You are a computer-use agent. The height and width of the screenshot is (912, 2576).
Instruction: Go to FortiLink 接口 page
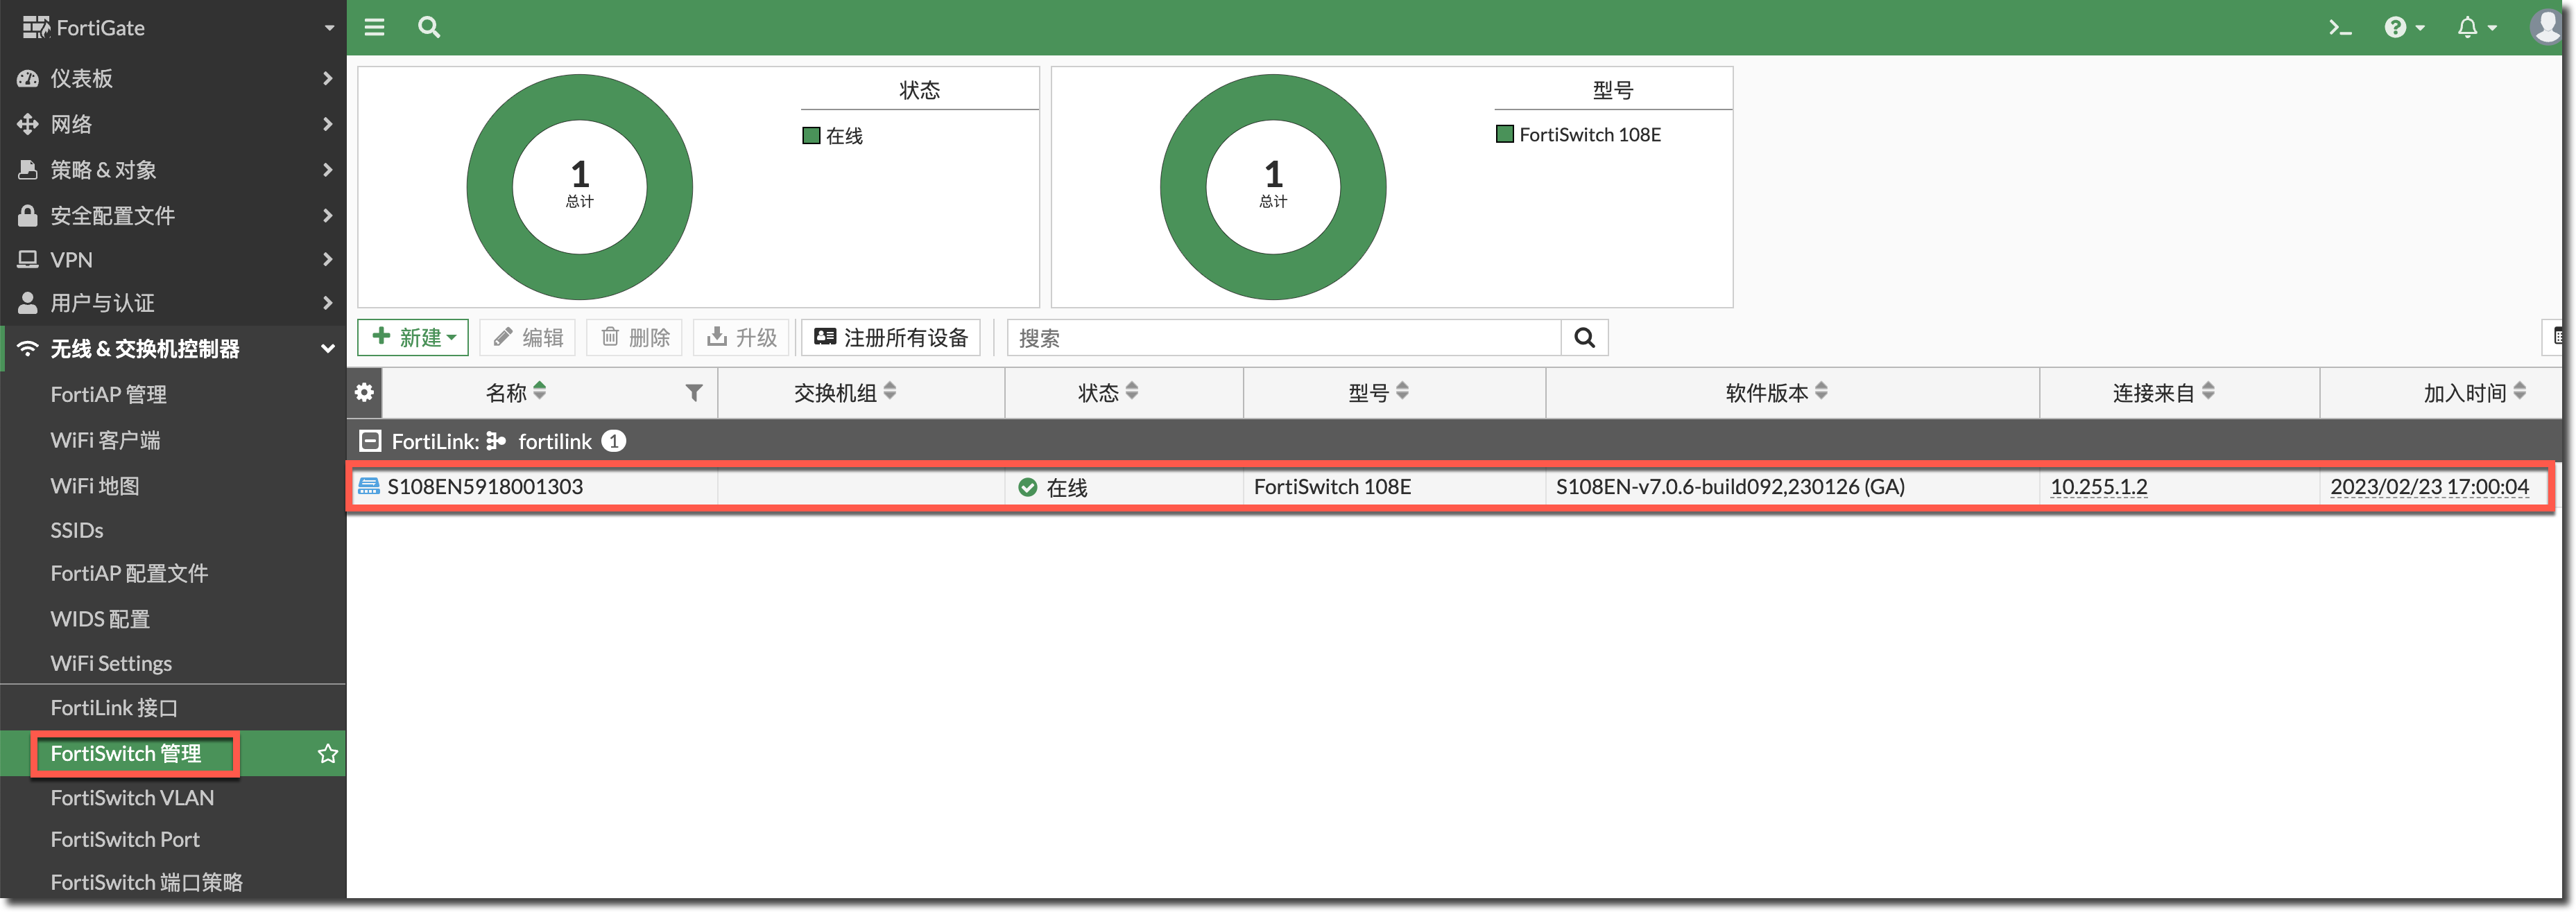(114, 708)
